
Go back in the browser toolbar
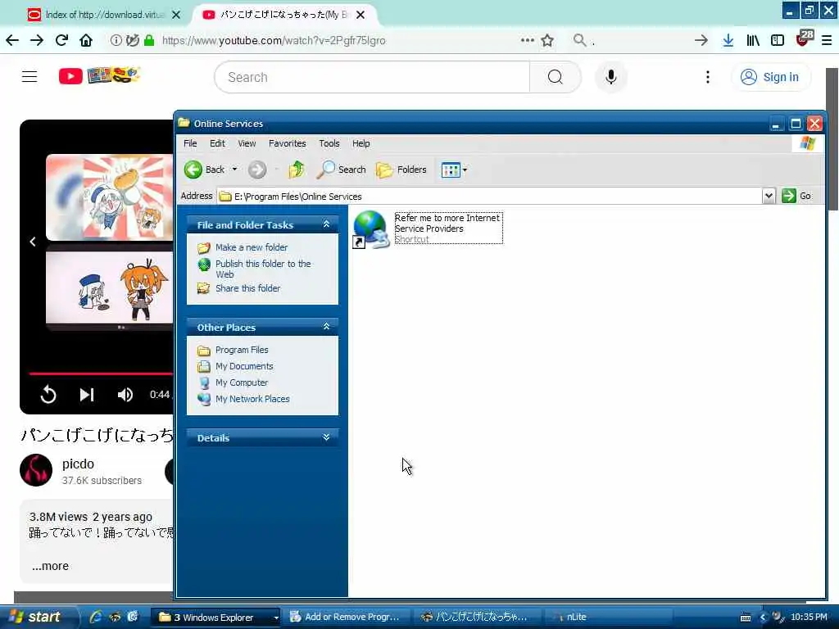(x=12, y=40)
